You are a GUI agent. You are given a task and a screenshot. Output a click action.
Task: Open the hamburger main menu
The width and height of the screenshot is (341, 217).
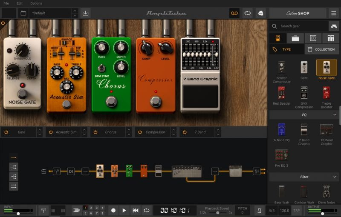click(334, 13)
